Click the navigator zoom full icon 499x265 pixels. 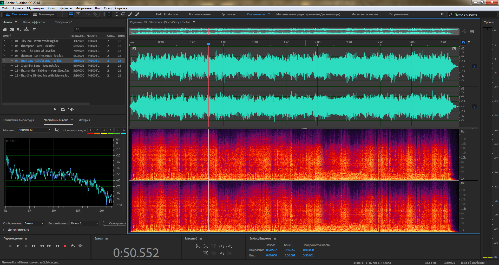(464, 31)
